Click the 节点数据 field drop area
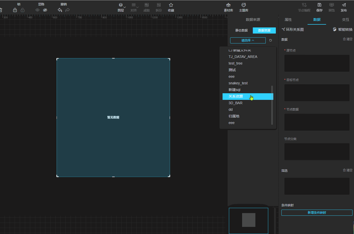The image size is (354, 234). (x=317, y=122)
